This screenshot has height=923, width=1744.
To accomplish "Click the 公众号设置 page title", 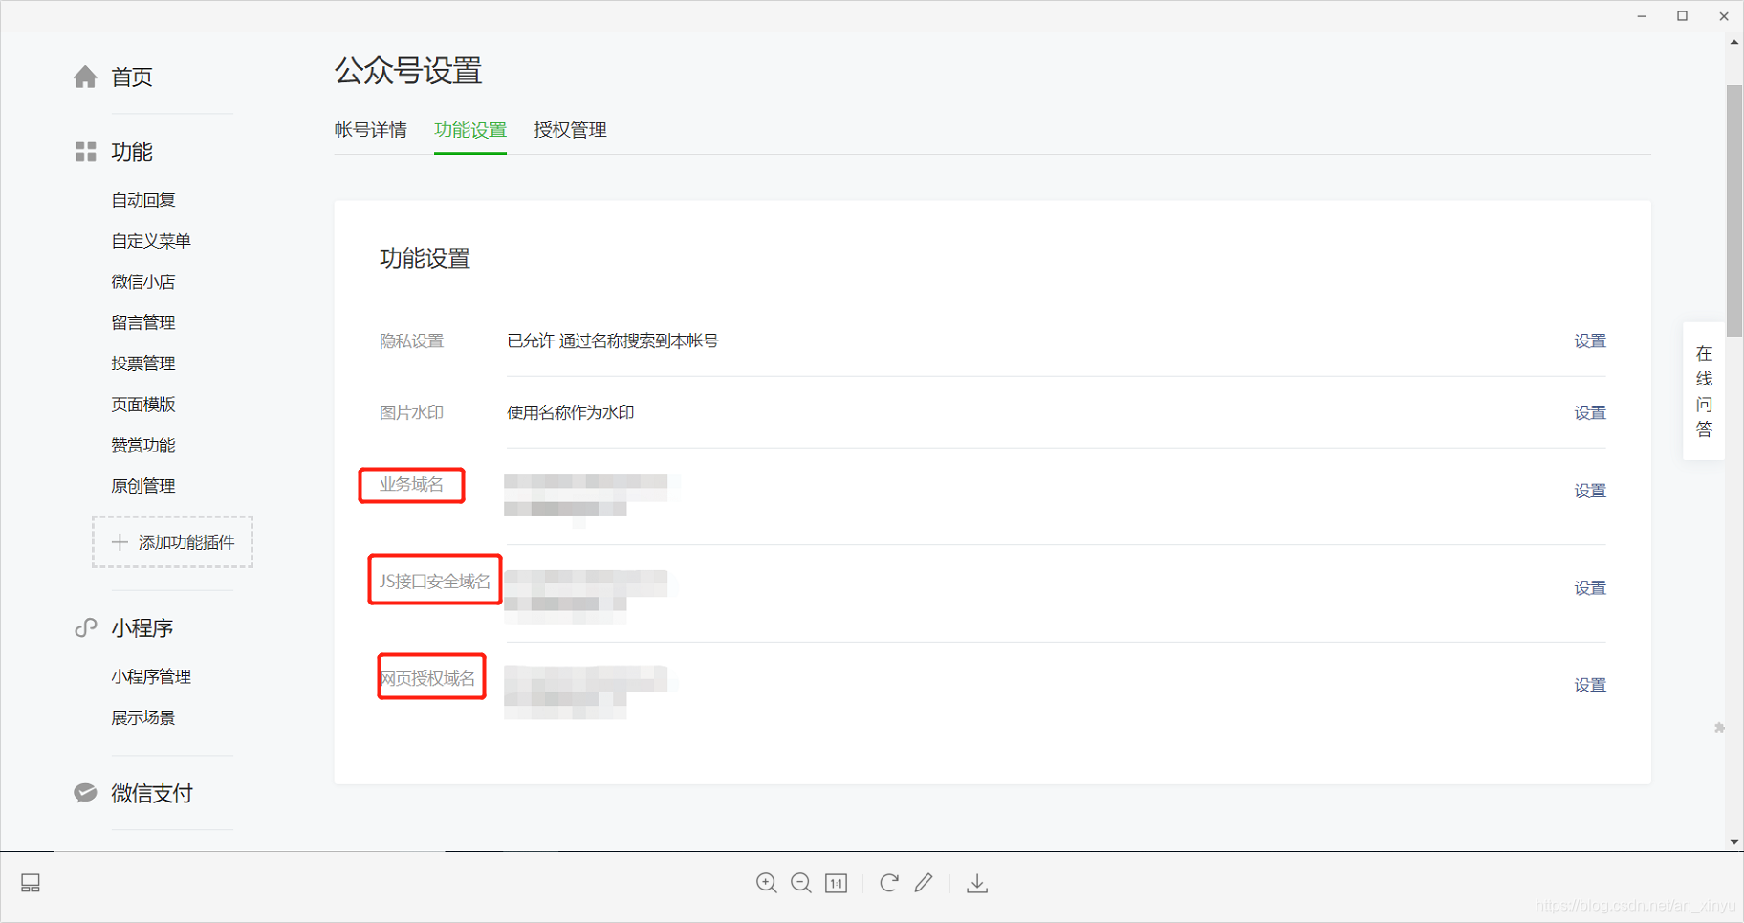I will [x=408, y=71].
